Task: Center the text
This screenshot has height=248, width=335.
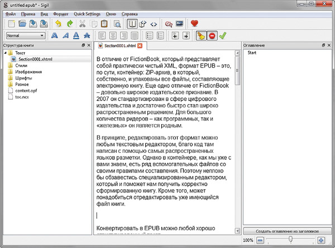Action: [x=113, y=36]
